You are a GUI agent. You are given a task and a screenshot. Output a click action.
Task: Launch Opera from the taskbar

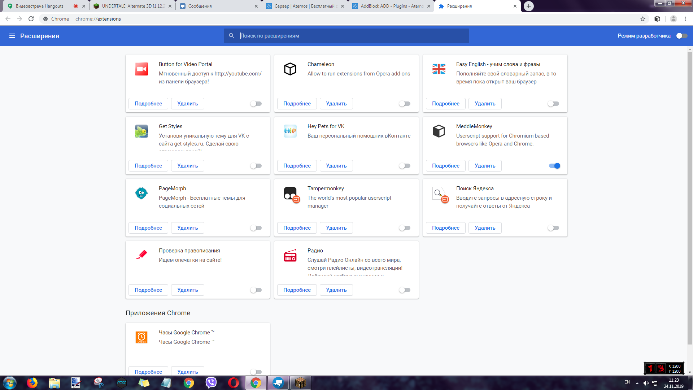234,383
